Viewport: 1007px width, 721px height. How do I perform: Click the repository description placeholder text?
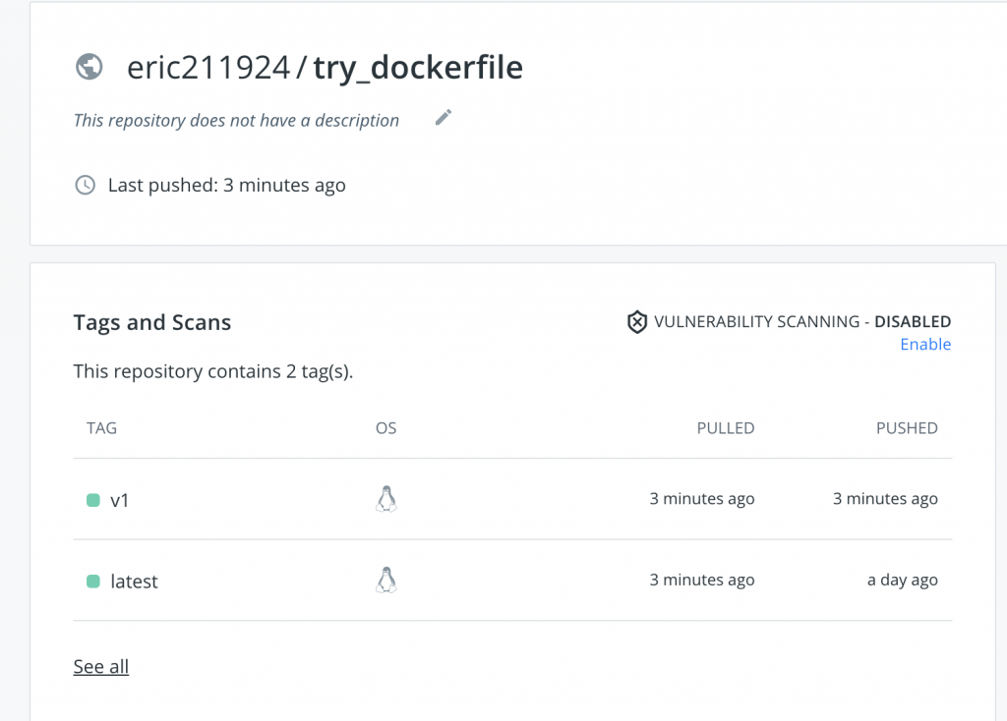(236, 121)
